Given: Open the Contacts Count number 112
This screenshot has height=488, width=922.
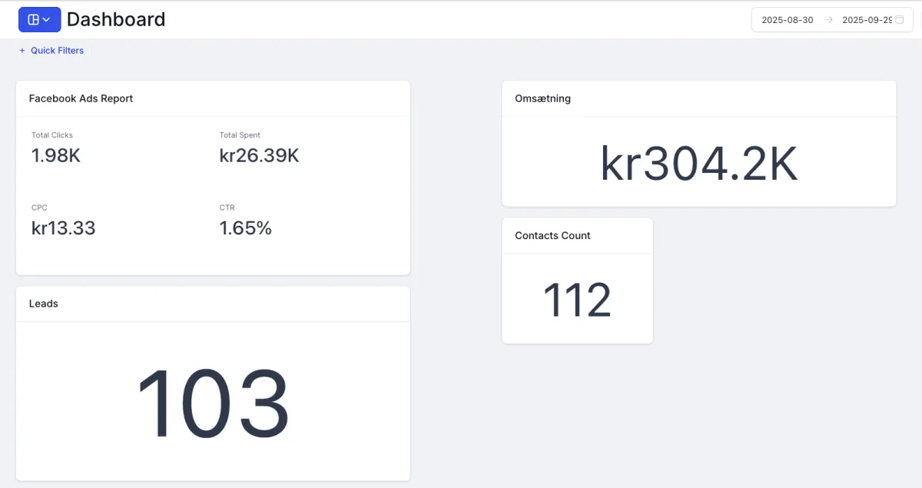Looking at the screenshot, I should pos(577,300).
